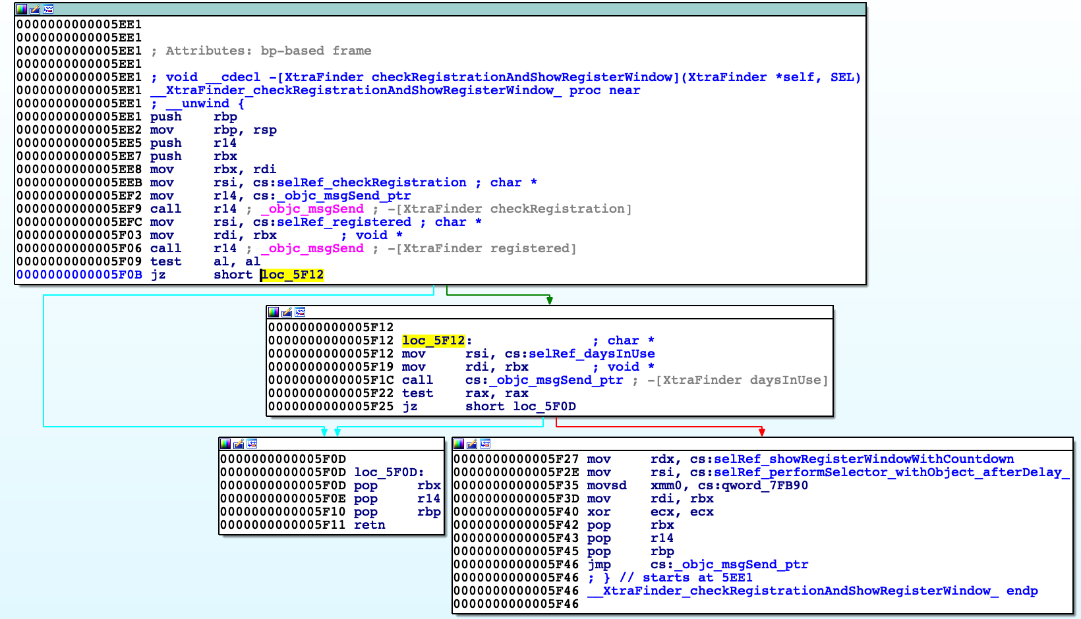The image size is (1081, 619).
Task: Click the node color icon in the loc_5F0D block
Action: (225, 444)
